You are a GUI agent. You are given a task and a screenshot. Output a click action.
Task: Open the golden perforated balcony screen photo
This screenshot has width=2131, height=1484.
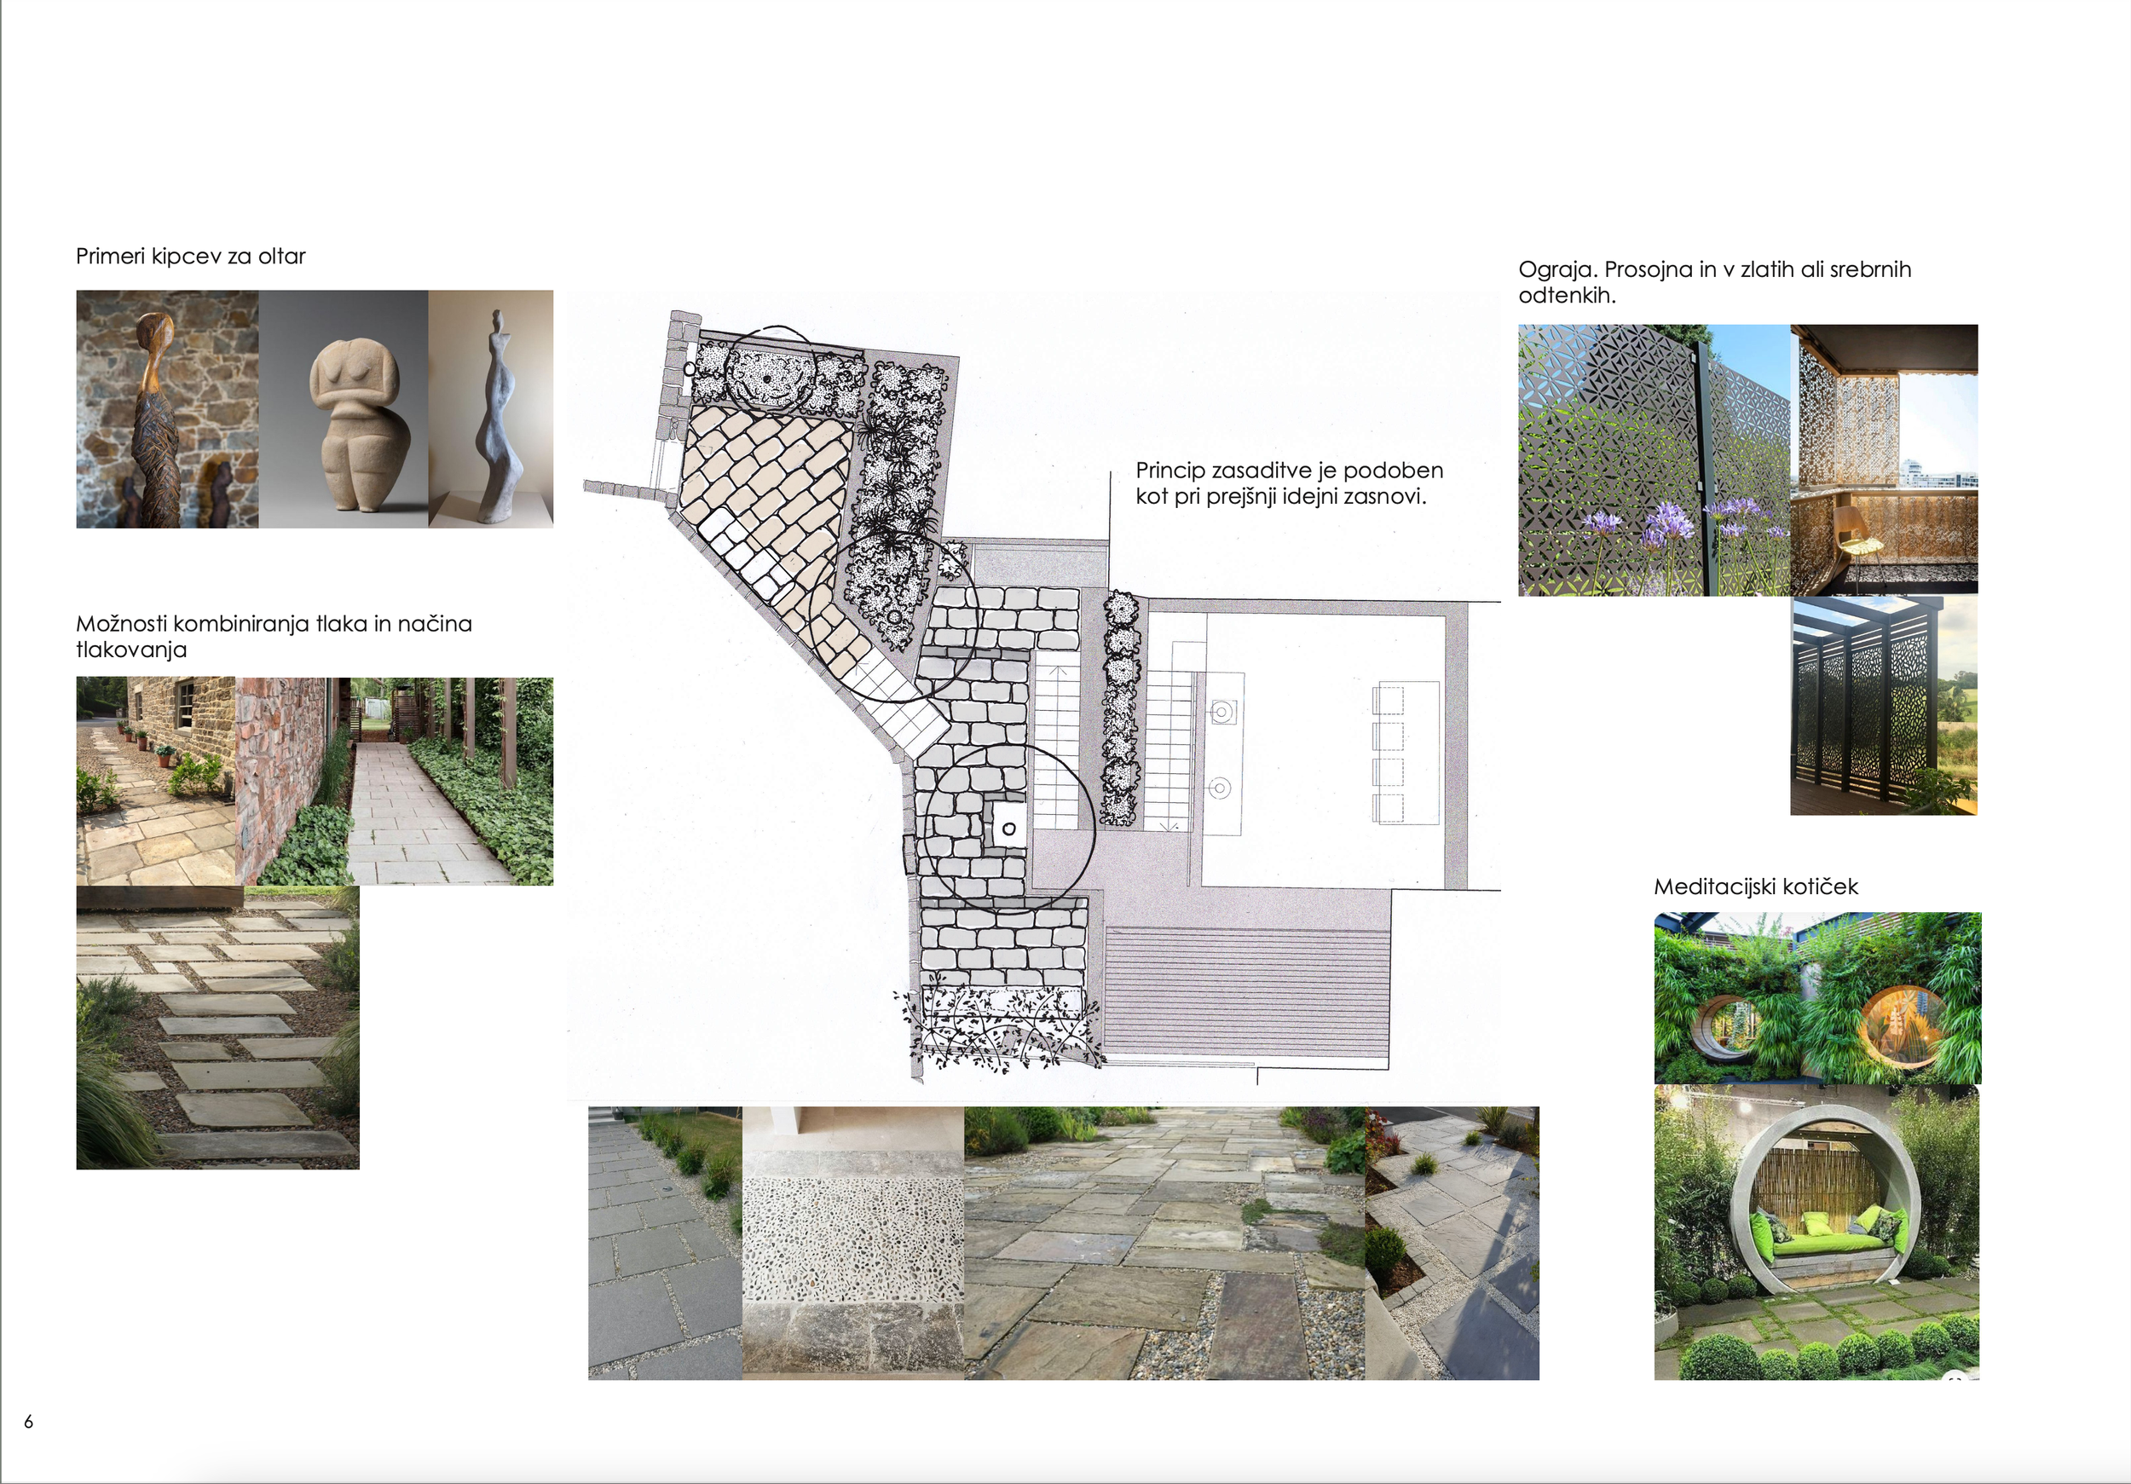[1883, 459]
